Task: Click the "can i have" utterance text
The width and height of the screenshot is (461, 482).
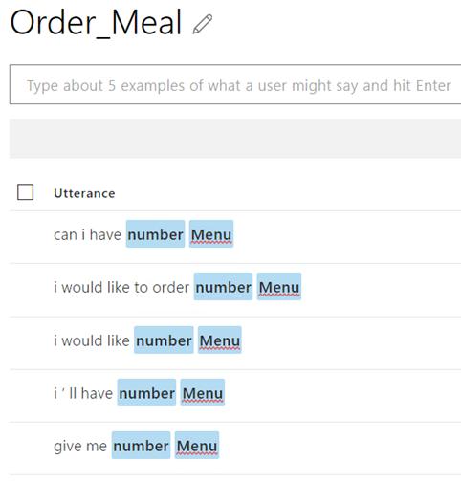Action: tap(87, 234)
